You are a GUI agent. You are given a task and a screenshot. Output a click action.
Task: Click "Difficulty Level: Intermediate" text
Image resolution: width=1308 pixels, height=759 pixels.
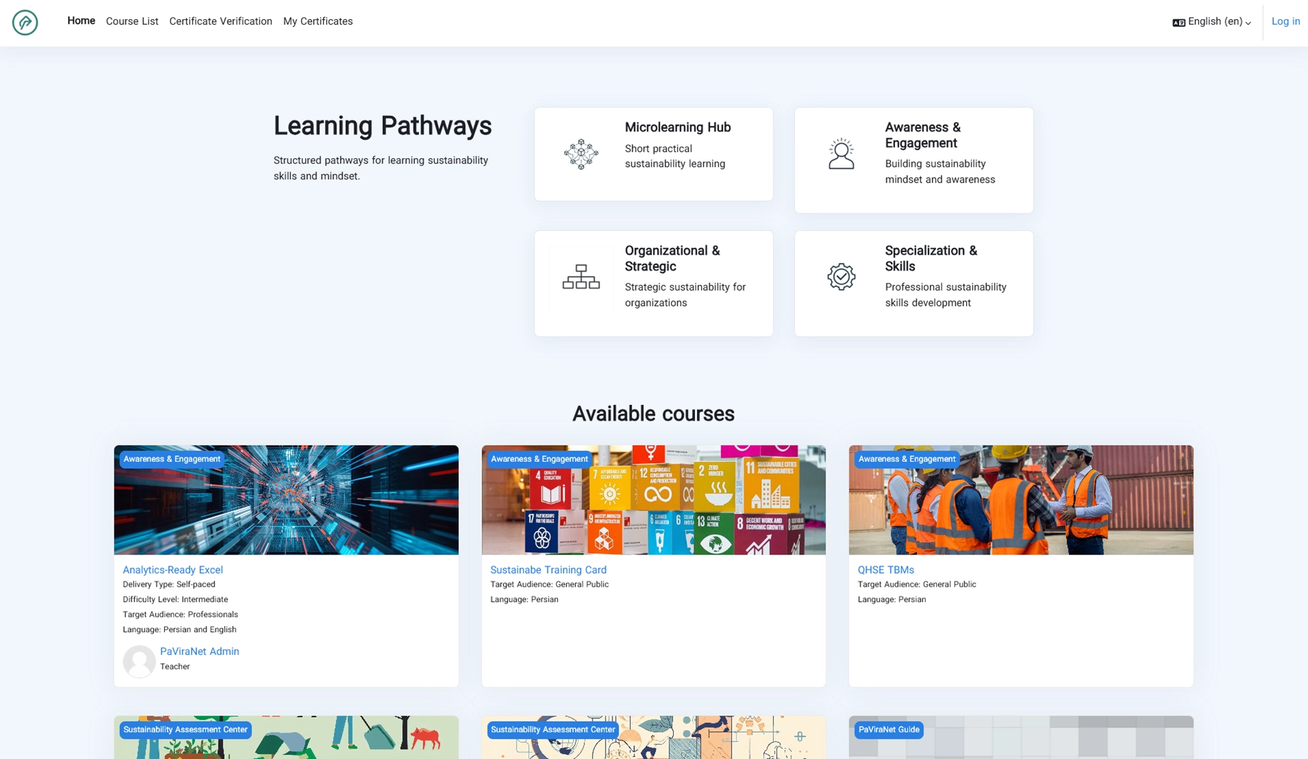(x=175, y=600)
